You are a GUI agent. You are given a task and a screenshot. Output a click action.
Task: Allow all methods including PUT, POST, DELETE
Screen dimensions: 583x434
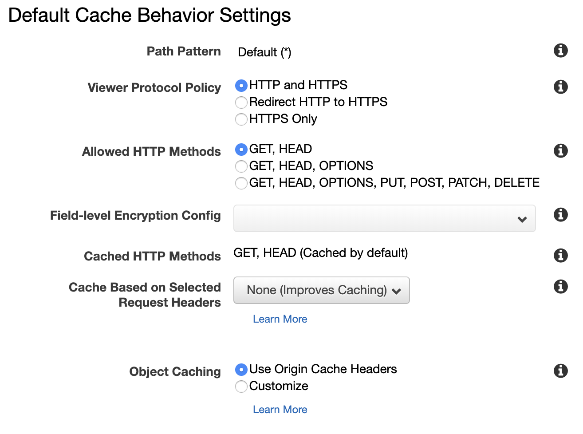coord(241,183)
